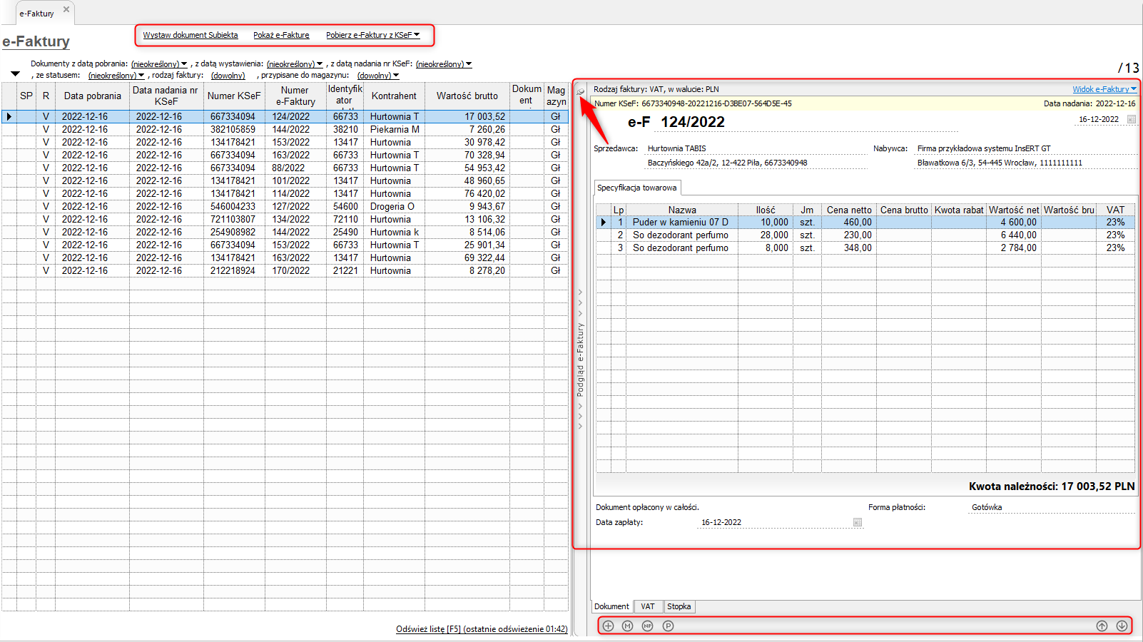The width and height of the screenshot is (1143, 642).
Task: Open the Widok e-Faktury dropdown
Action: tap(1104, 89)
